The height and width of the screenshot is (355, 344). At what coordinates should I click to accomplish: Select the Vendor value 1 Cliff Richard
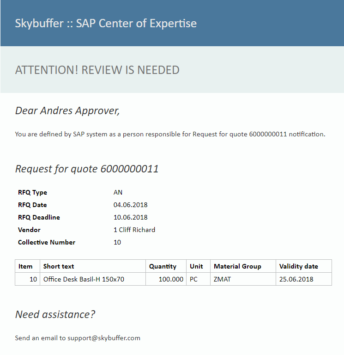[134, 230]
